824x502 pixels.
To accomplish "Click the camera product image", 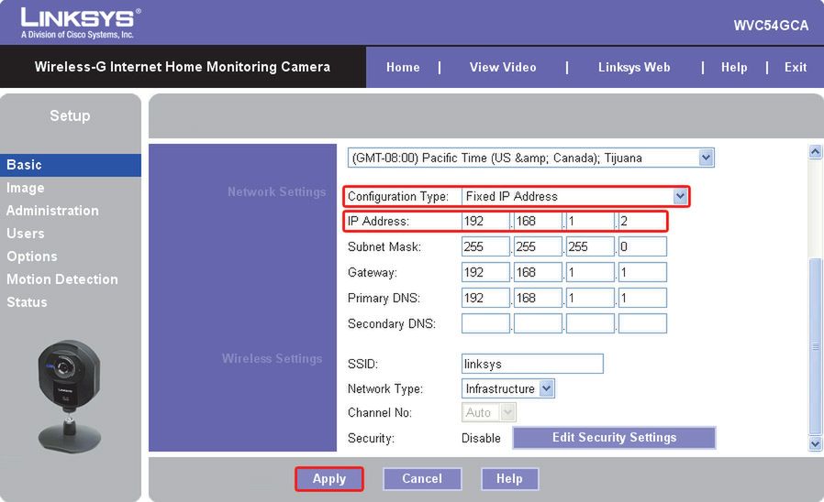I will (69, 395).
